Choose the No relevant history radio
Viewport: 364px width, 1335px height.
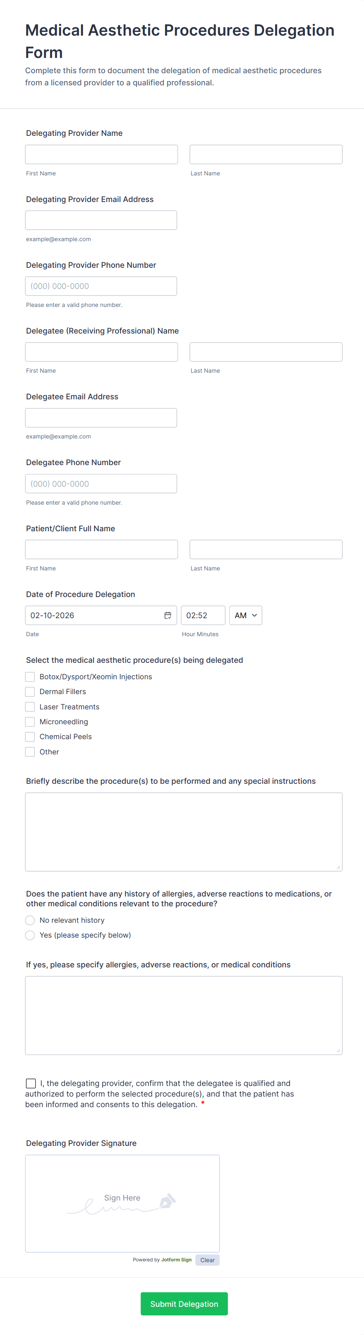(30, 920)
